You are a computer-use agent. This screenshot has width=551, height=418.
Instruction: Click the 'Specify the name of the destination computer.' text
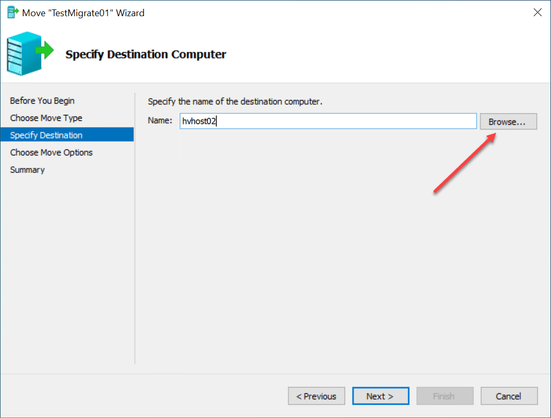(235, 101)
